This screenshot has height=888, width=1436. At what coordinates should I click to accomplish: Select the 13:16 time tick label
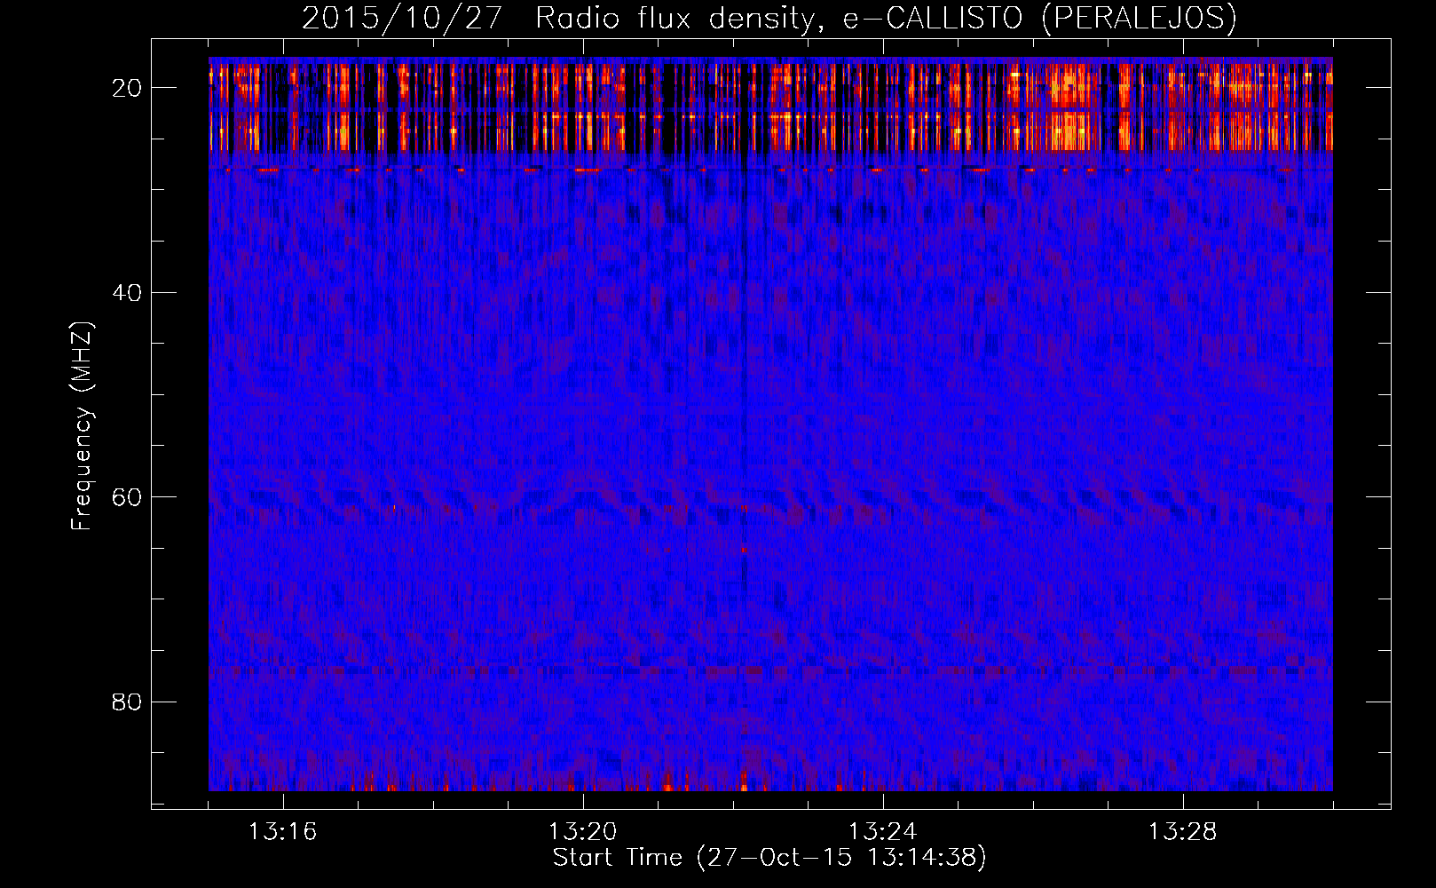tap(282, 832)
